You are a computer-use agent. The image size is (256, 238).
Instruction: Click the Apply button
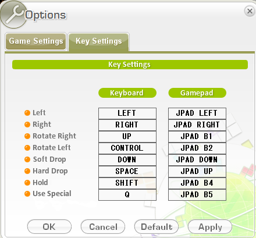(x=210, y=226)
